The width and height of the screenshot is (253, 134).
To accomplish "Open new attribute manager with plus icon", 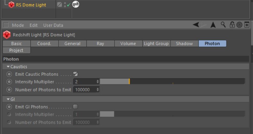I will [x=247, y=25].
